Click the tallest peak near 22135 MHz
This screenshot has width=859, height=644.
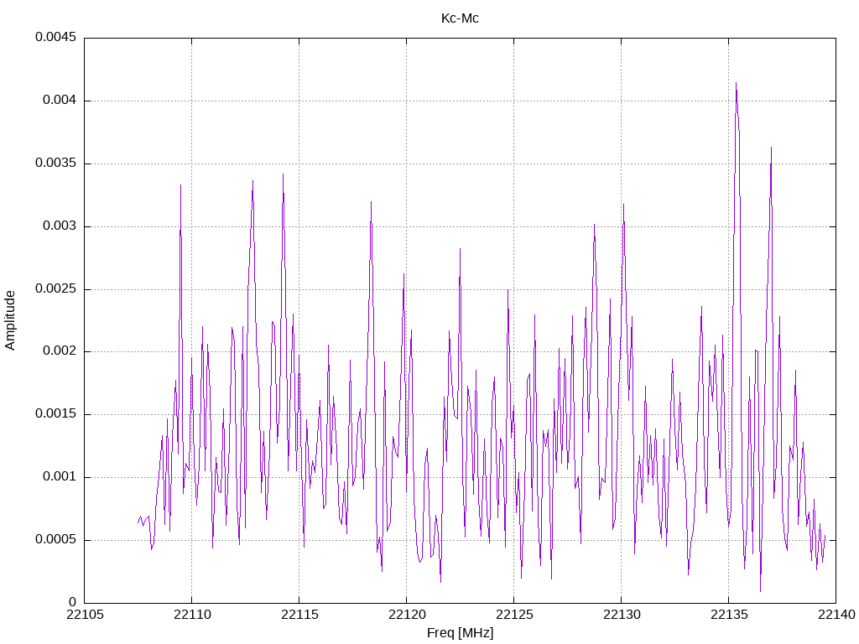[736, 83]
